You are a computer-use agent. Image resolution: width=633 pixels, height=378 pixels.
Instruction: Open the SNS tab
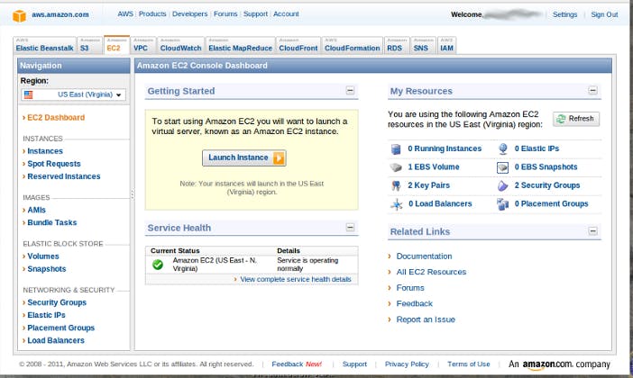click(423, 45)
